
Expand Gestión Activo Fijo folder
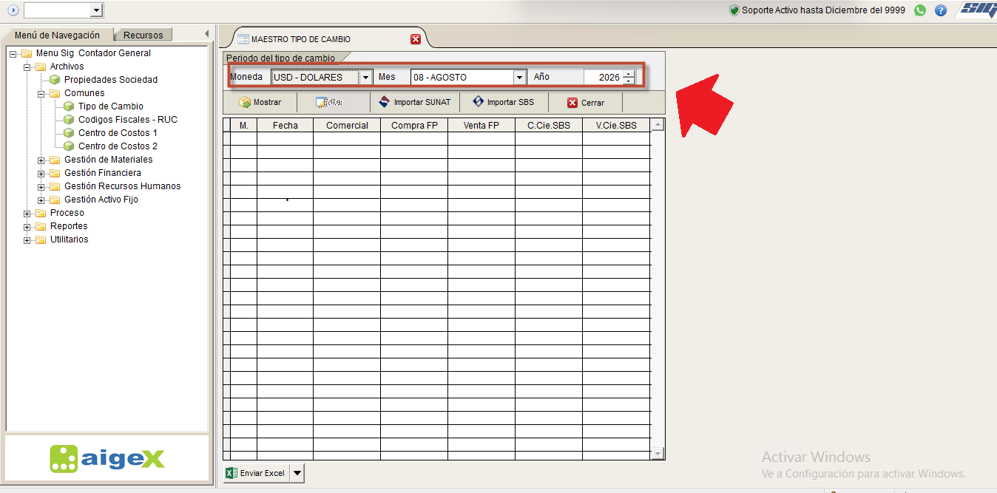pos(41,200)
